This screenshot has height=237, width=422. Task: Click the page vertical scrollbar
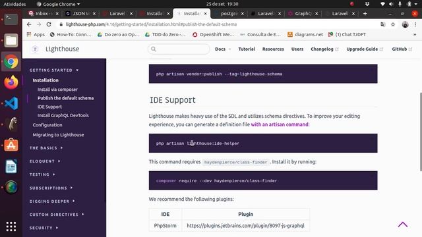point(421,132)
